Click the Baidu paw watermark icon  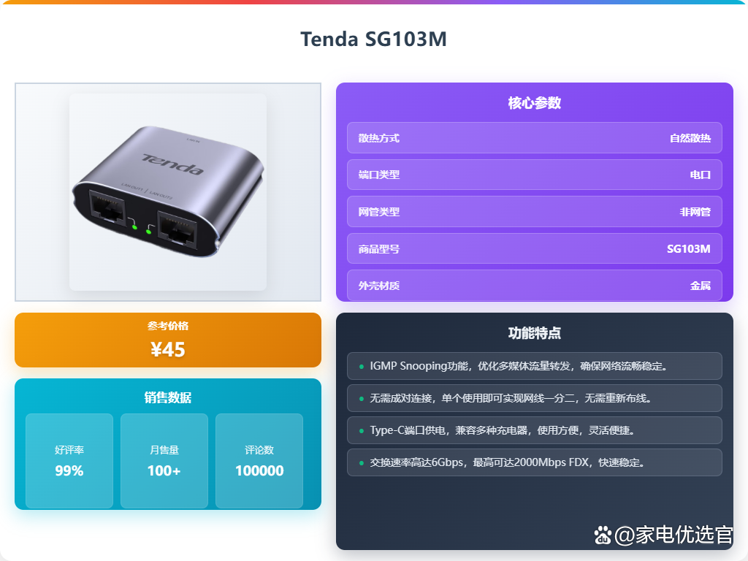pyautogui.click(x=603, y=535)
